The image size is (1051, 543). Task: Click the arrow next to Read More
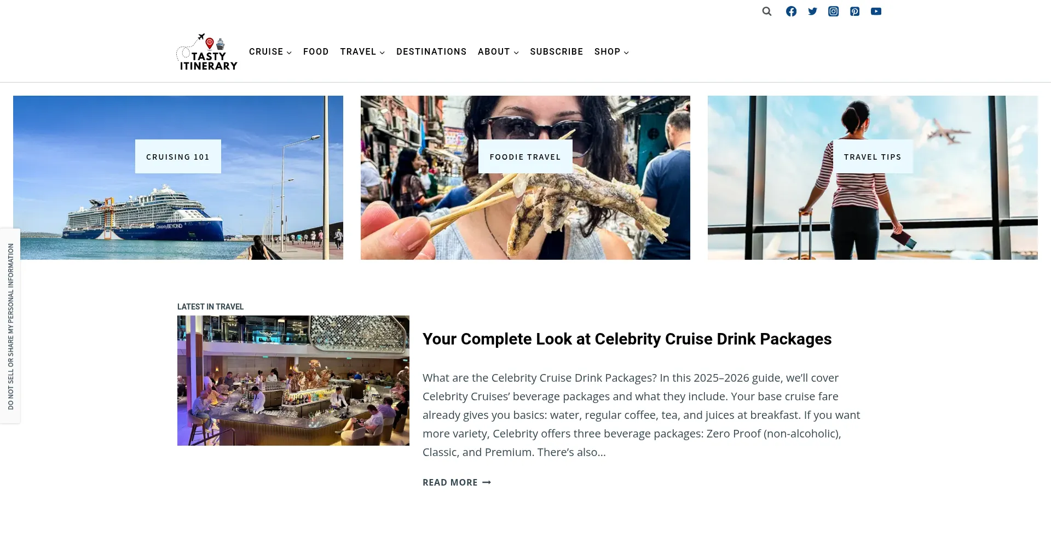coord(487,482)
